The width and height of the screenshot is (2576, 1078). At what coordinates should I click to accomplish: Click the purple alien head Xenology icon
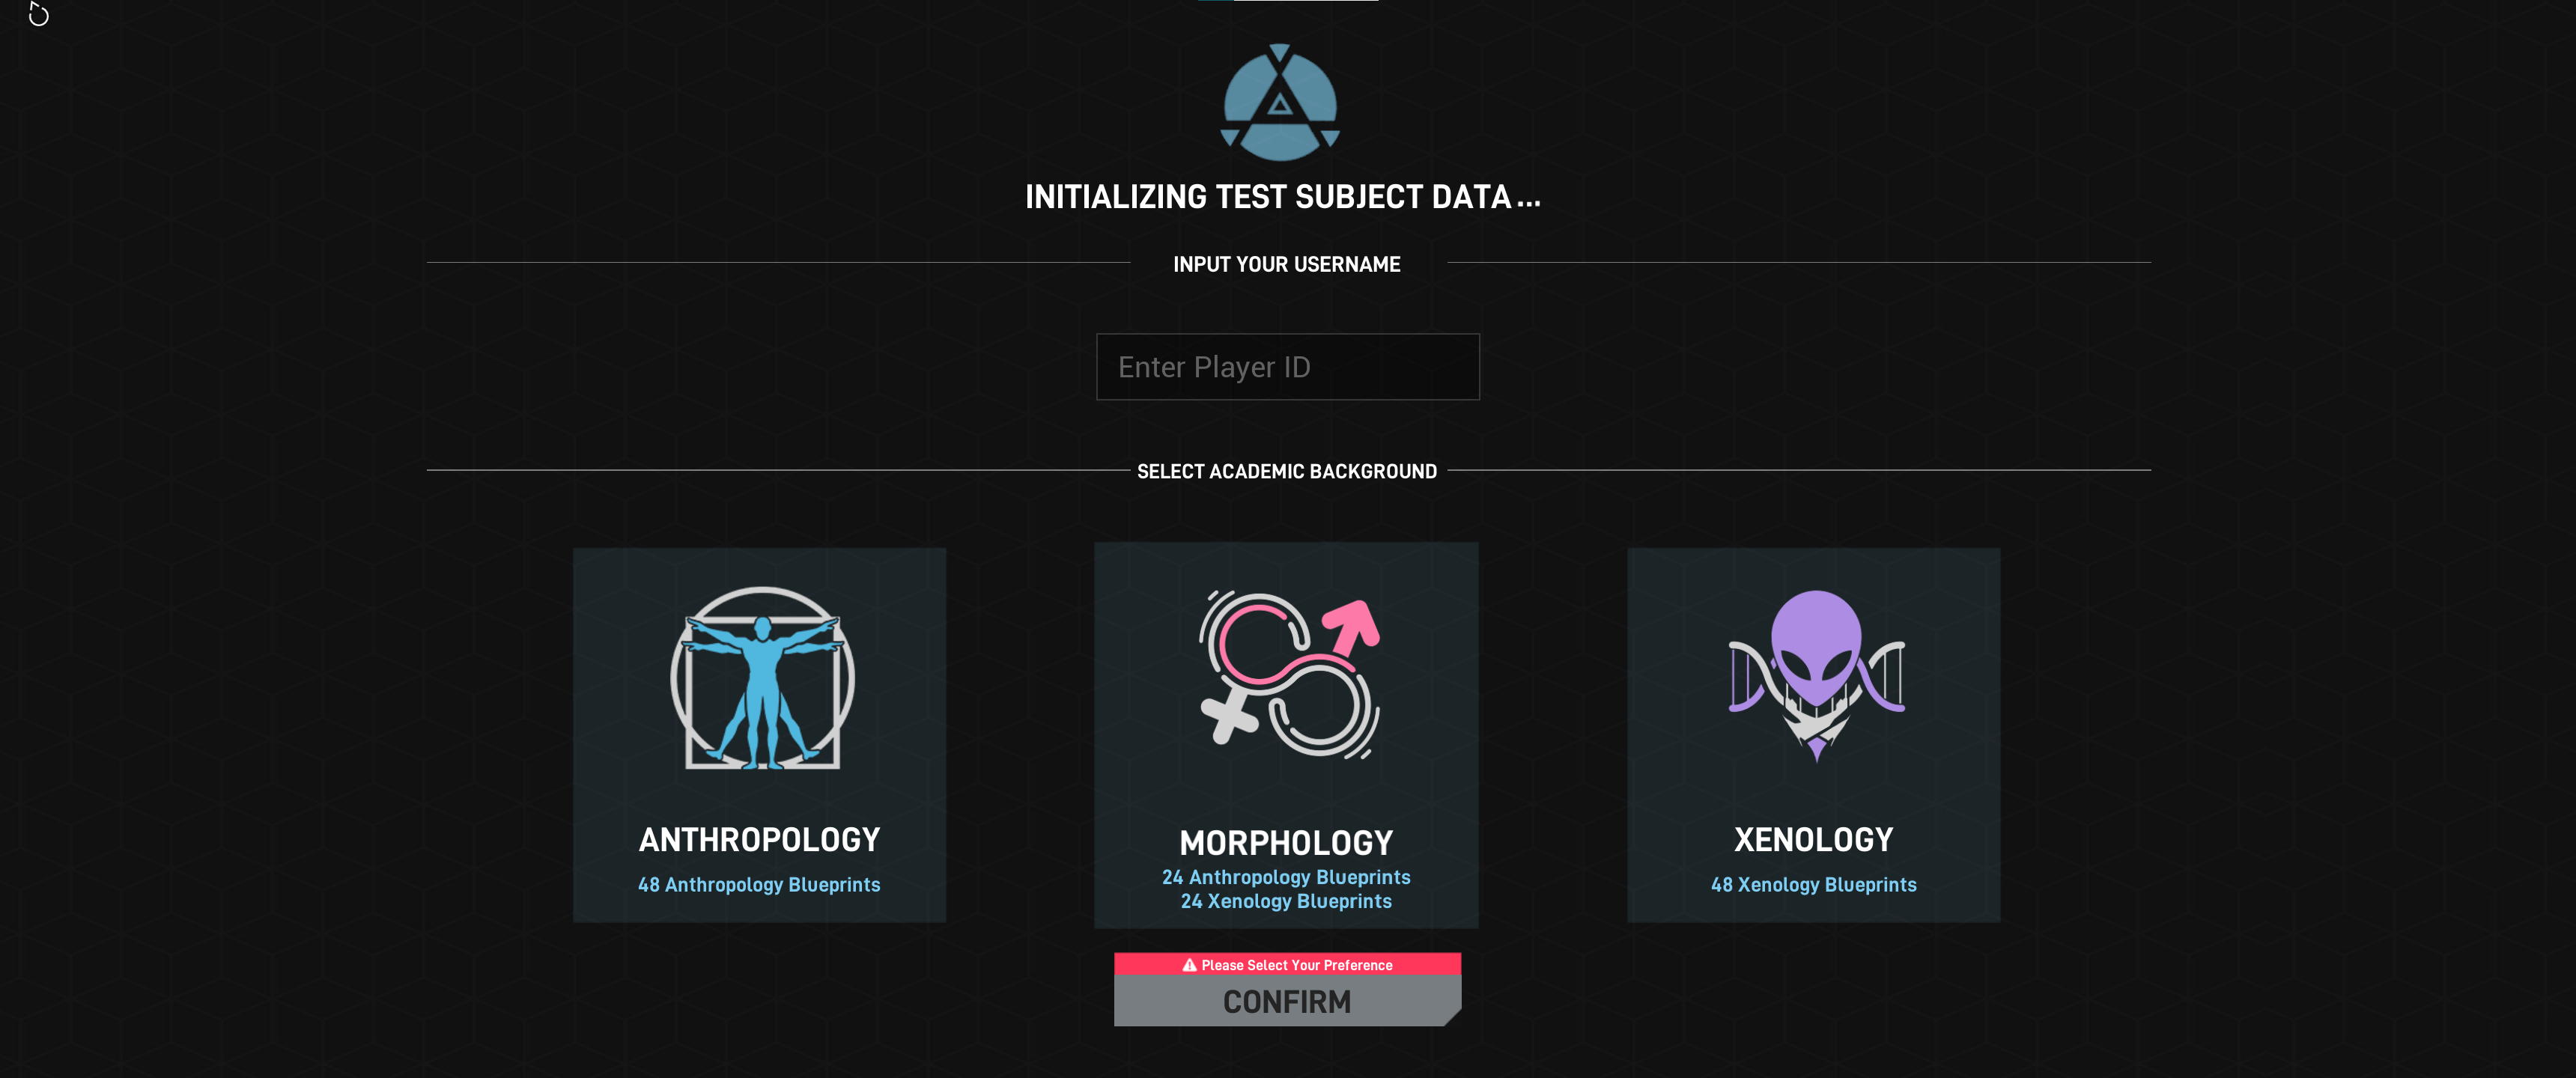1816,674
